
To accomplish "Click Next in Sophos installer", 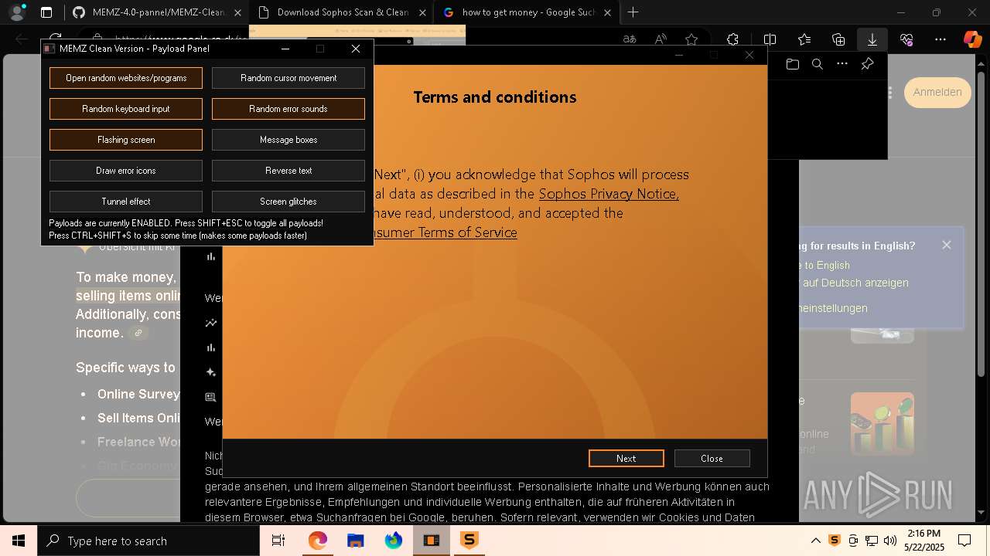I will click(626, 458).
